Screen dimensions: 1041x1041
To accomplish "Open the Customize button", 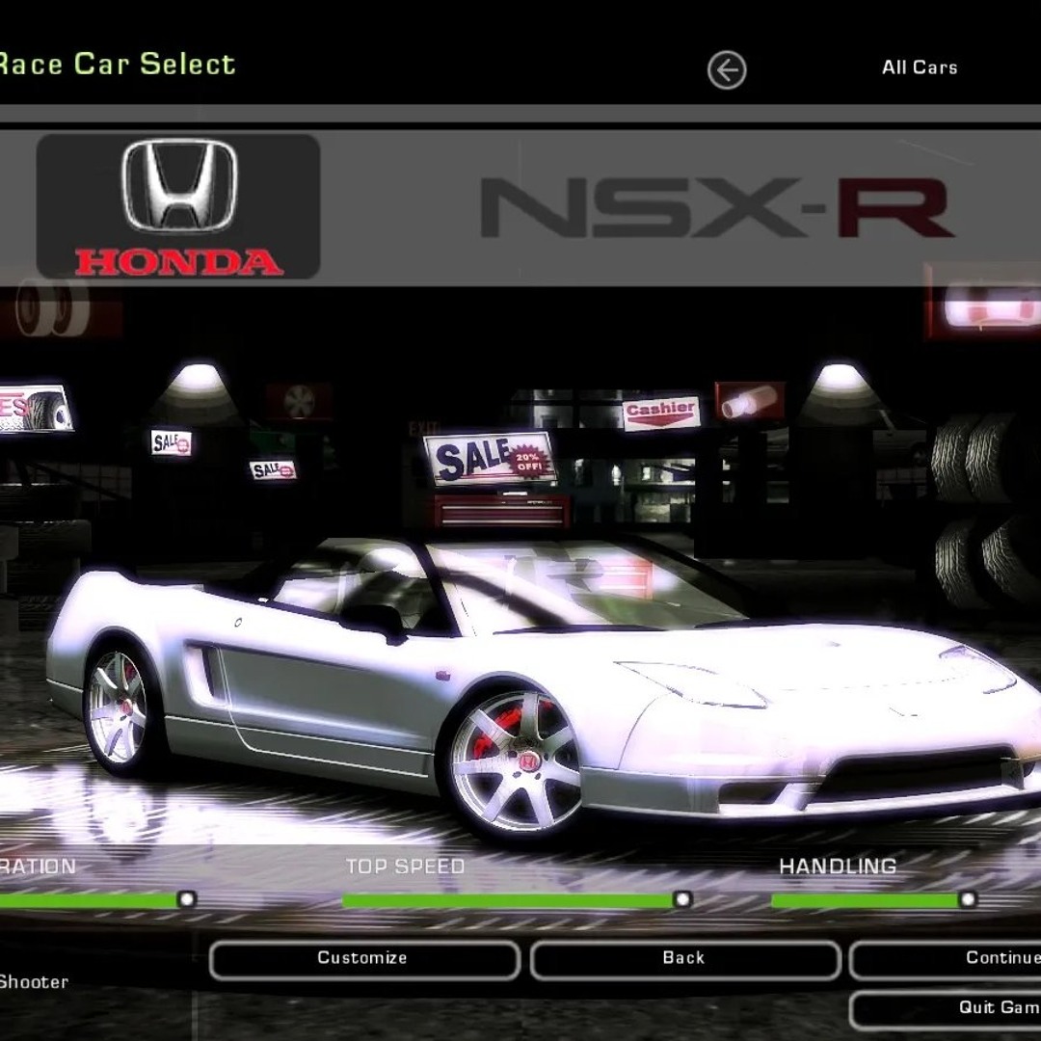I will 364,959.
